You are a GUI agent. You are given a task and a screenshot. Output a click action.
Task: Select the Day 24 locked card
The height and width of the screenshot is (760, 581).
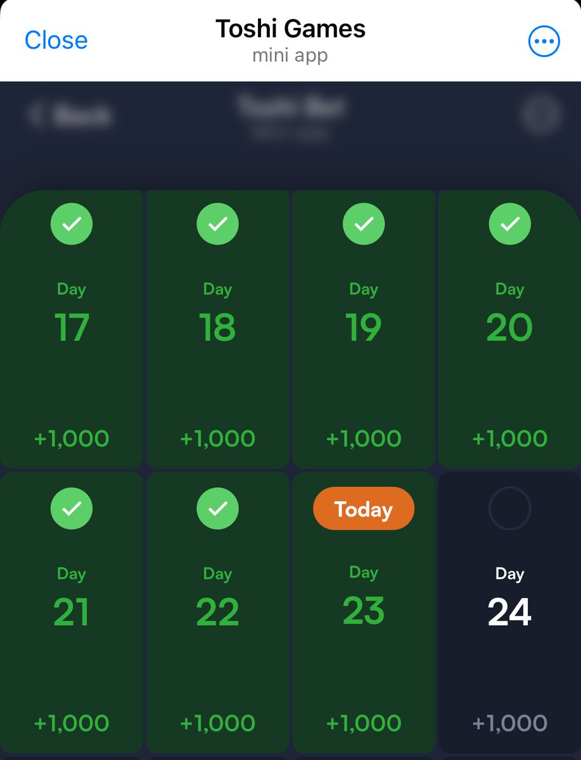509,612
